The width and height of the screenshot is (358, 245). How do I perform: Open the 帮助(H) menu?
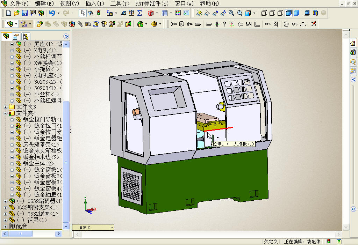coord(209,3)
